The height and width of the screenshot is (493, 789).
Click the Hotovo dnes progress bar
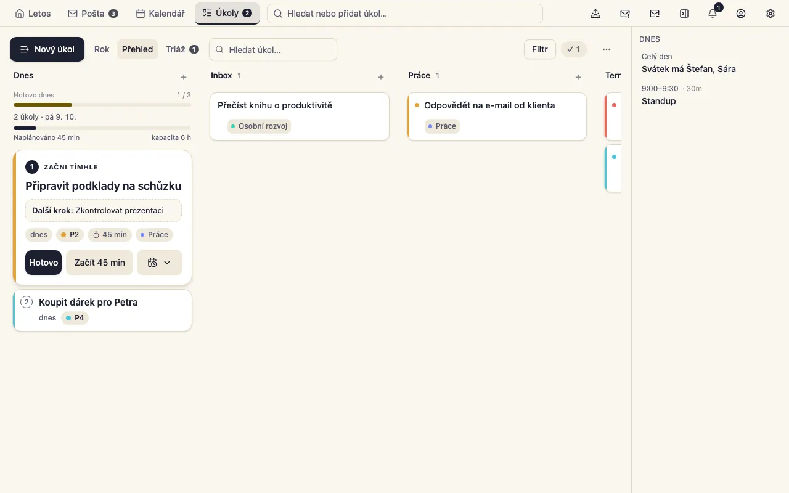[x=102, y=105]
